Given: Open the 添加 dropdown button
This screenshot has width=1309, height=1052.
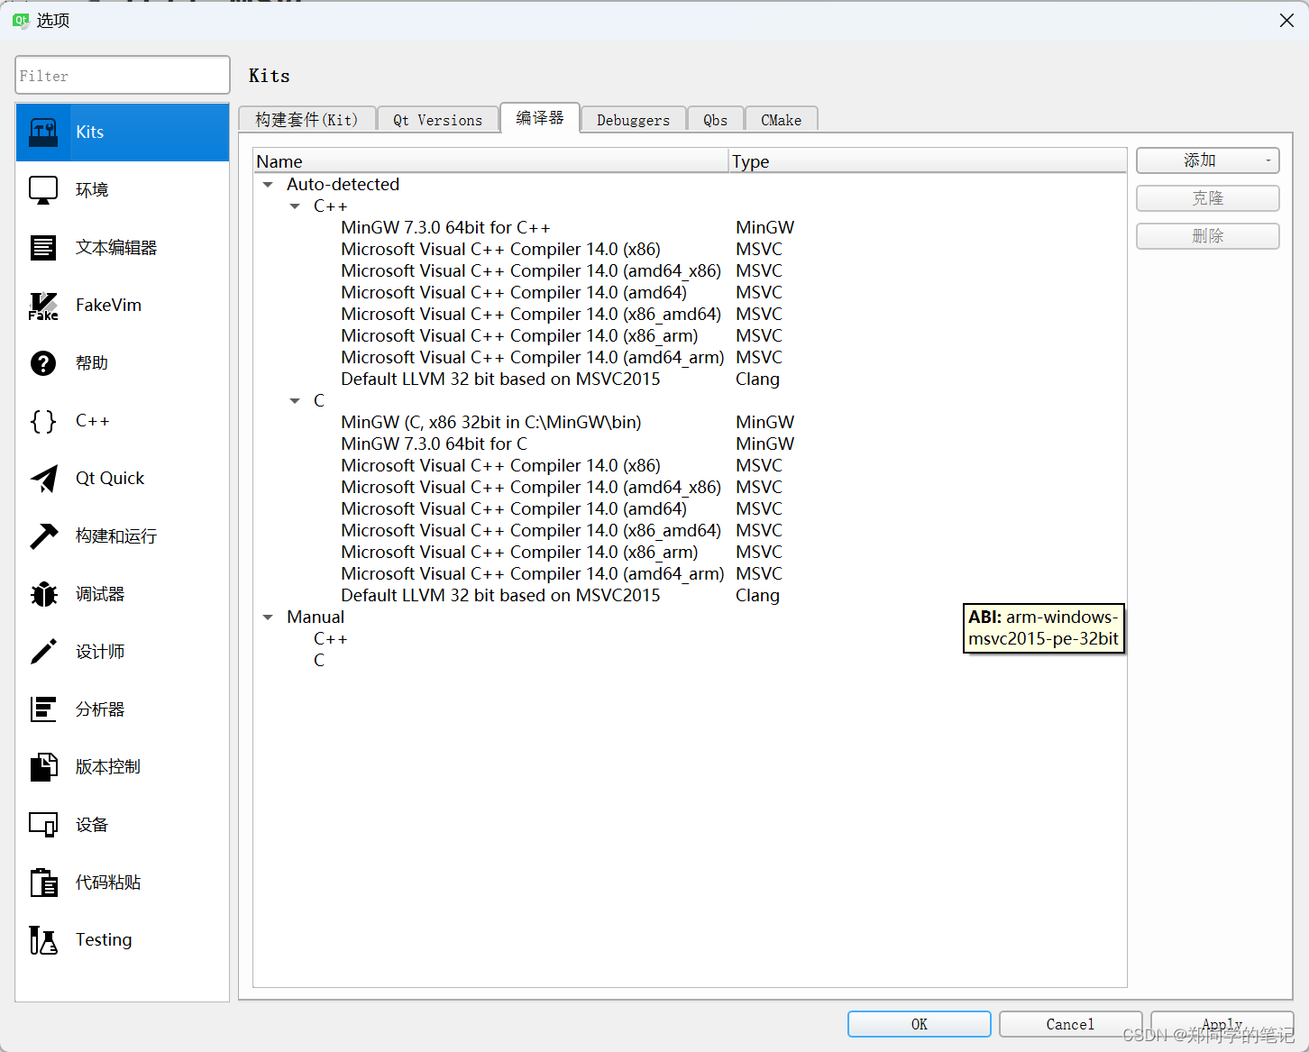Looking at the screenshot, I should coord(1207,160).
